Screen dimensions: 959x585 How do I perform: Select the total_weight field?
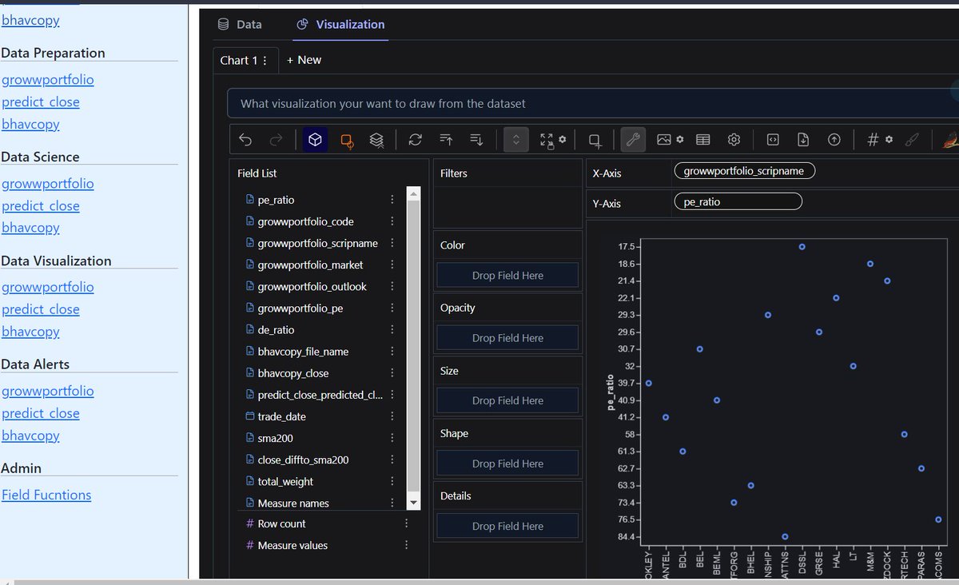[x=285, y=481]
